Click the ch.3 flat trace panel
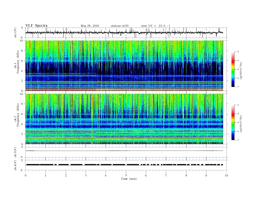 127,152
